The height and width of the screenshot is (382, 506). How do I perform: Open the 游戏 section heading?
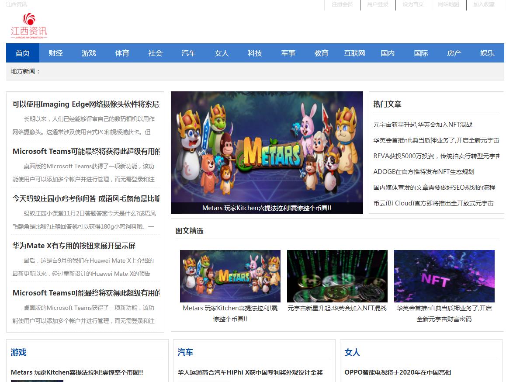pos(18,352)
